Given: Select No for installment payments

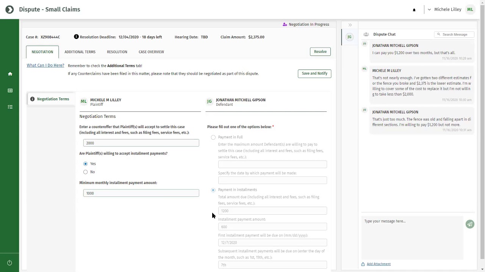Looking at the screenshot, I should click(86, 172).
